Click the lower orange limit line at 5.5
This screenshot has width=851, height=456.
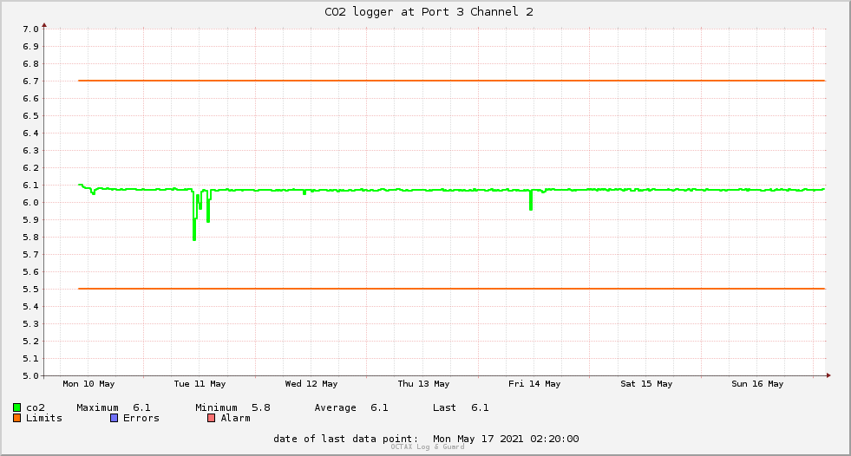coord(452,289)
